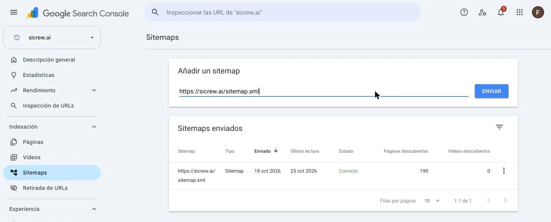Click the discovered videos value 0
Viewport: 551px width, 222px height.
[489, 171]
